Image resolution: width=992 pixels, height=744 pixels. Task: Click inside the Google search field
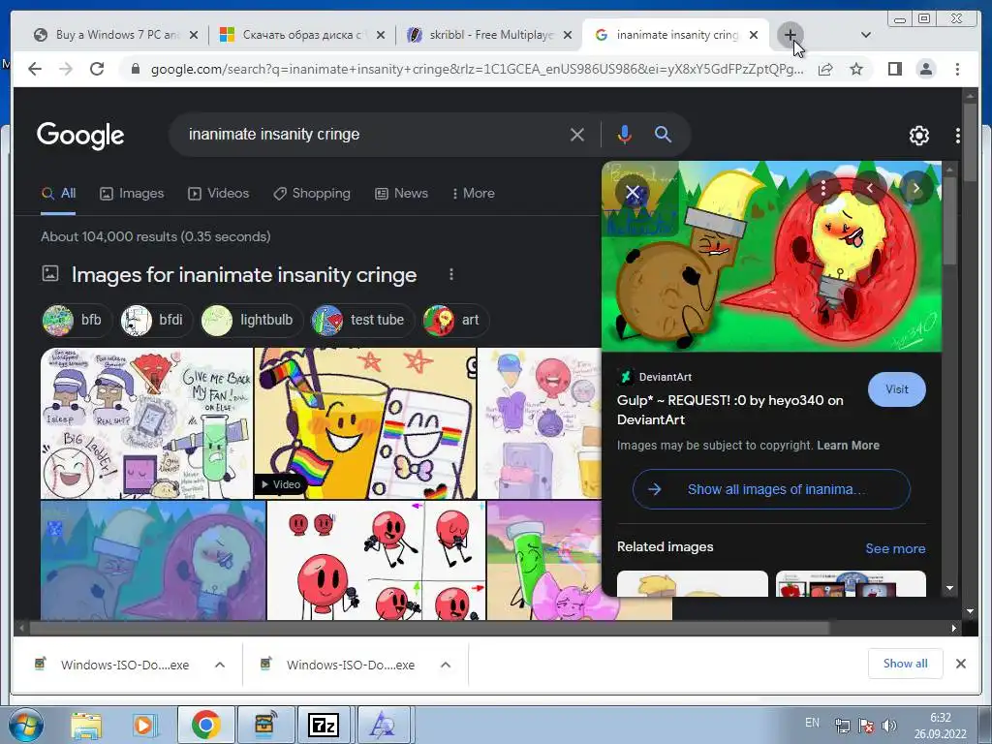point(373,134)
